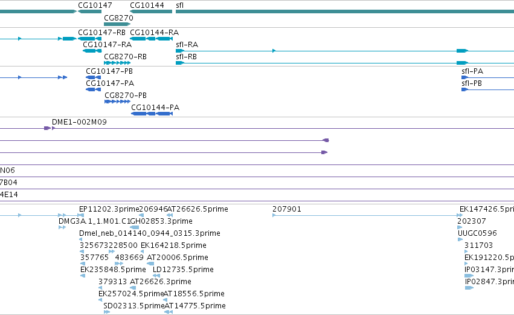Click the Dmel_neb_014140_0944_0315.3prime label
The width and height of the screenshot is (514, 315).
point(149,233)
